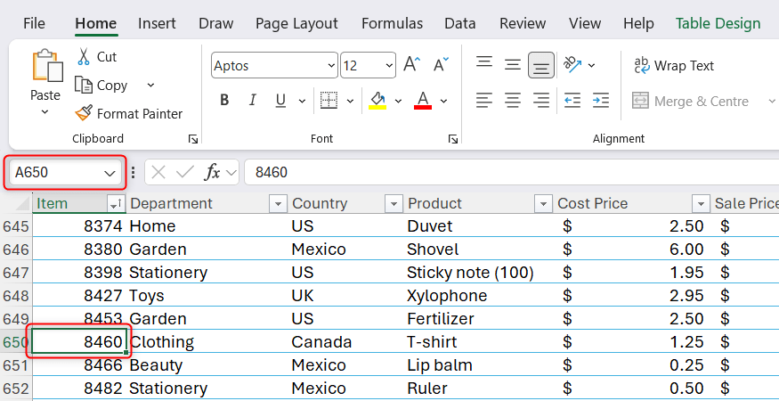Open Font settings dialog launcher
The width and height of the screenshot is (779, 401).
[x=452, y=139]
